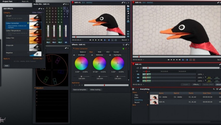This screenshot has height=125, width=221.
Task: Collapse the Waveform section
Action: pos(35,88)
